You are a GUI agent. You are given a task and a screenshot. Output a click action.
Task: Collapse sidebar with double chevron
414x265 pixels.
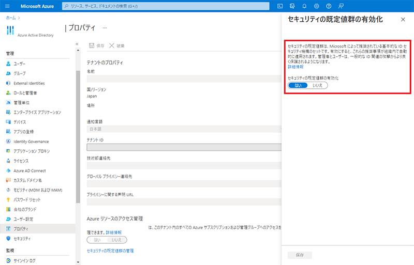coord(77,44)
